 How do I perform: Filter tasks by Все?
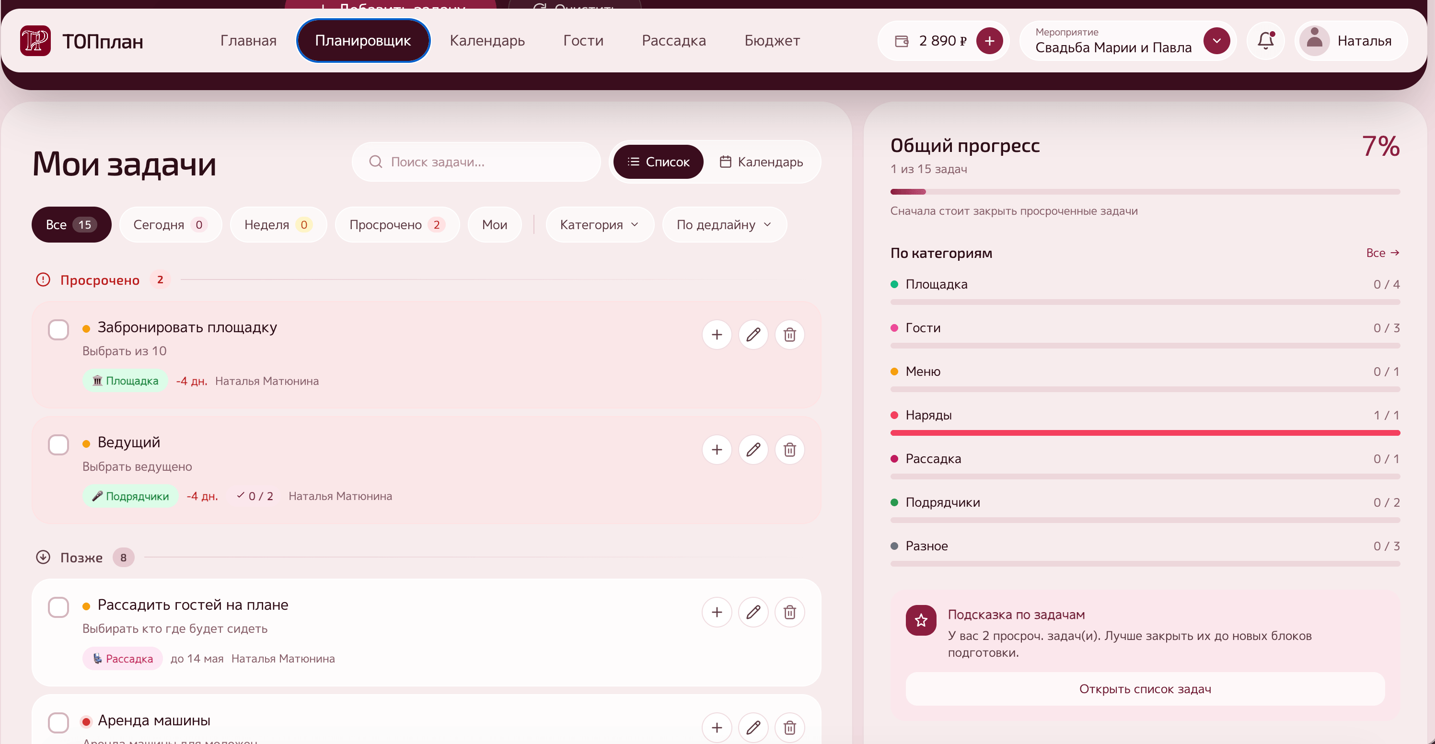pos(71,225)
